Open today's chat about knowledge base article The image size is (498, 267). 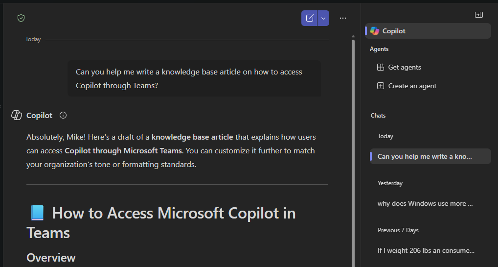click(425, 156)
